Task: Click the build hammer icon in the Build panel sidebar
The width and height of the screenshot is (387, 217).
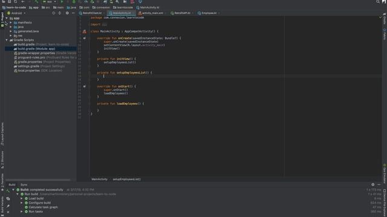Action: tap(8, 190)
